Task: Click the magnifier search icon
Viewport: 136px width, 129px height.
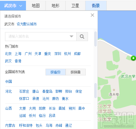Action: point(82,37)
